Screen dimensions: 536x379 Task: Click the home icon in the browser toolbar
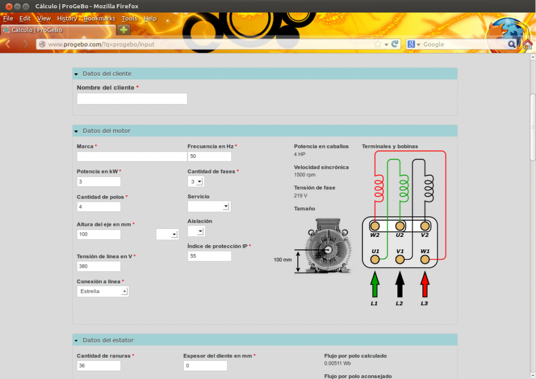(528, 44)
